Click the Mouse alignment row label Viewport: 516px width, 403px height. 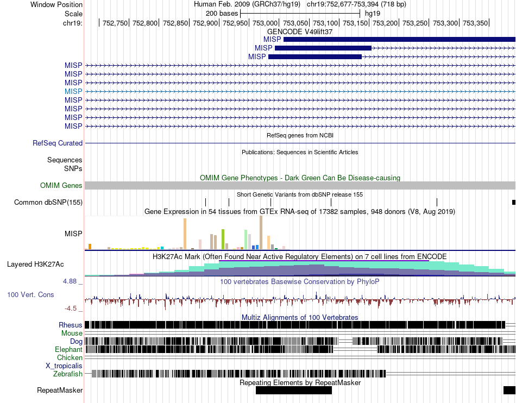tap(72, 333)
